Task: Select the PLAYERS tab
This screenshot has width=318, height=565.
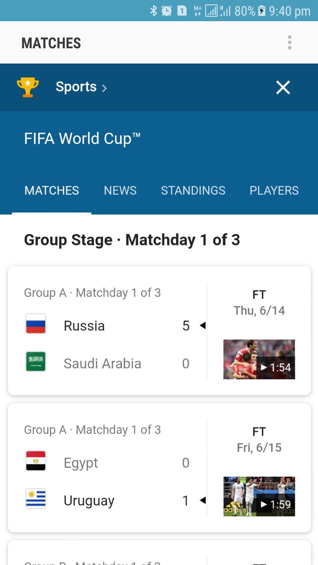Action: [x=274, y=190]
